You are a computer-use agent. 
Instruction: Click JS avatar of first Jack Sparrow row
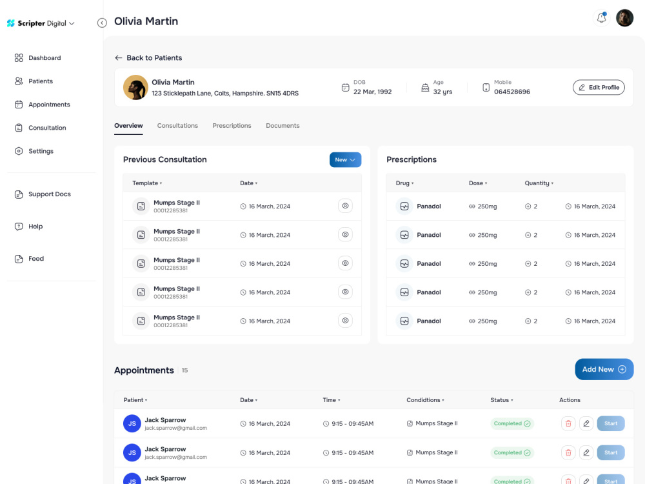(132, 423)
